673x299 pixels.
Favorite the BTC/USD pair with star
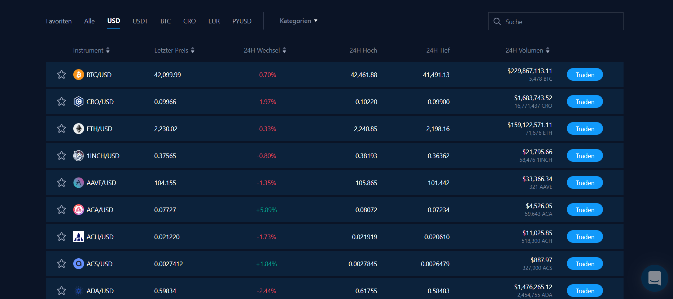(61, 75)
